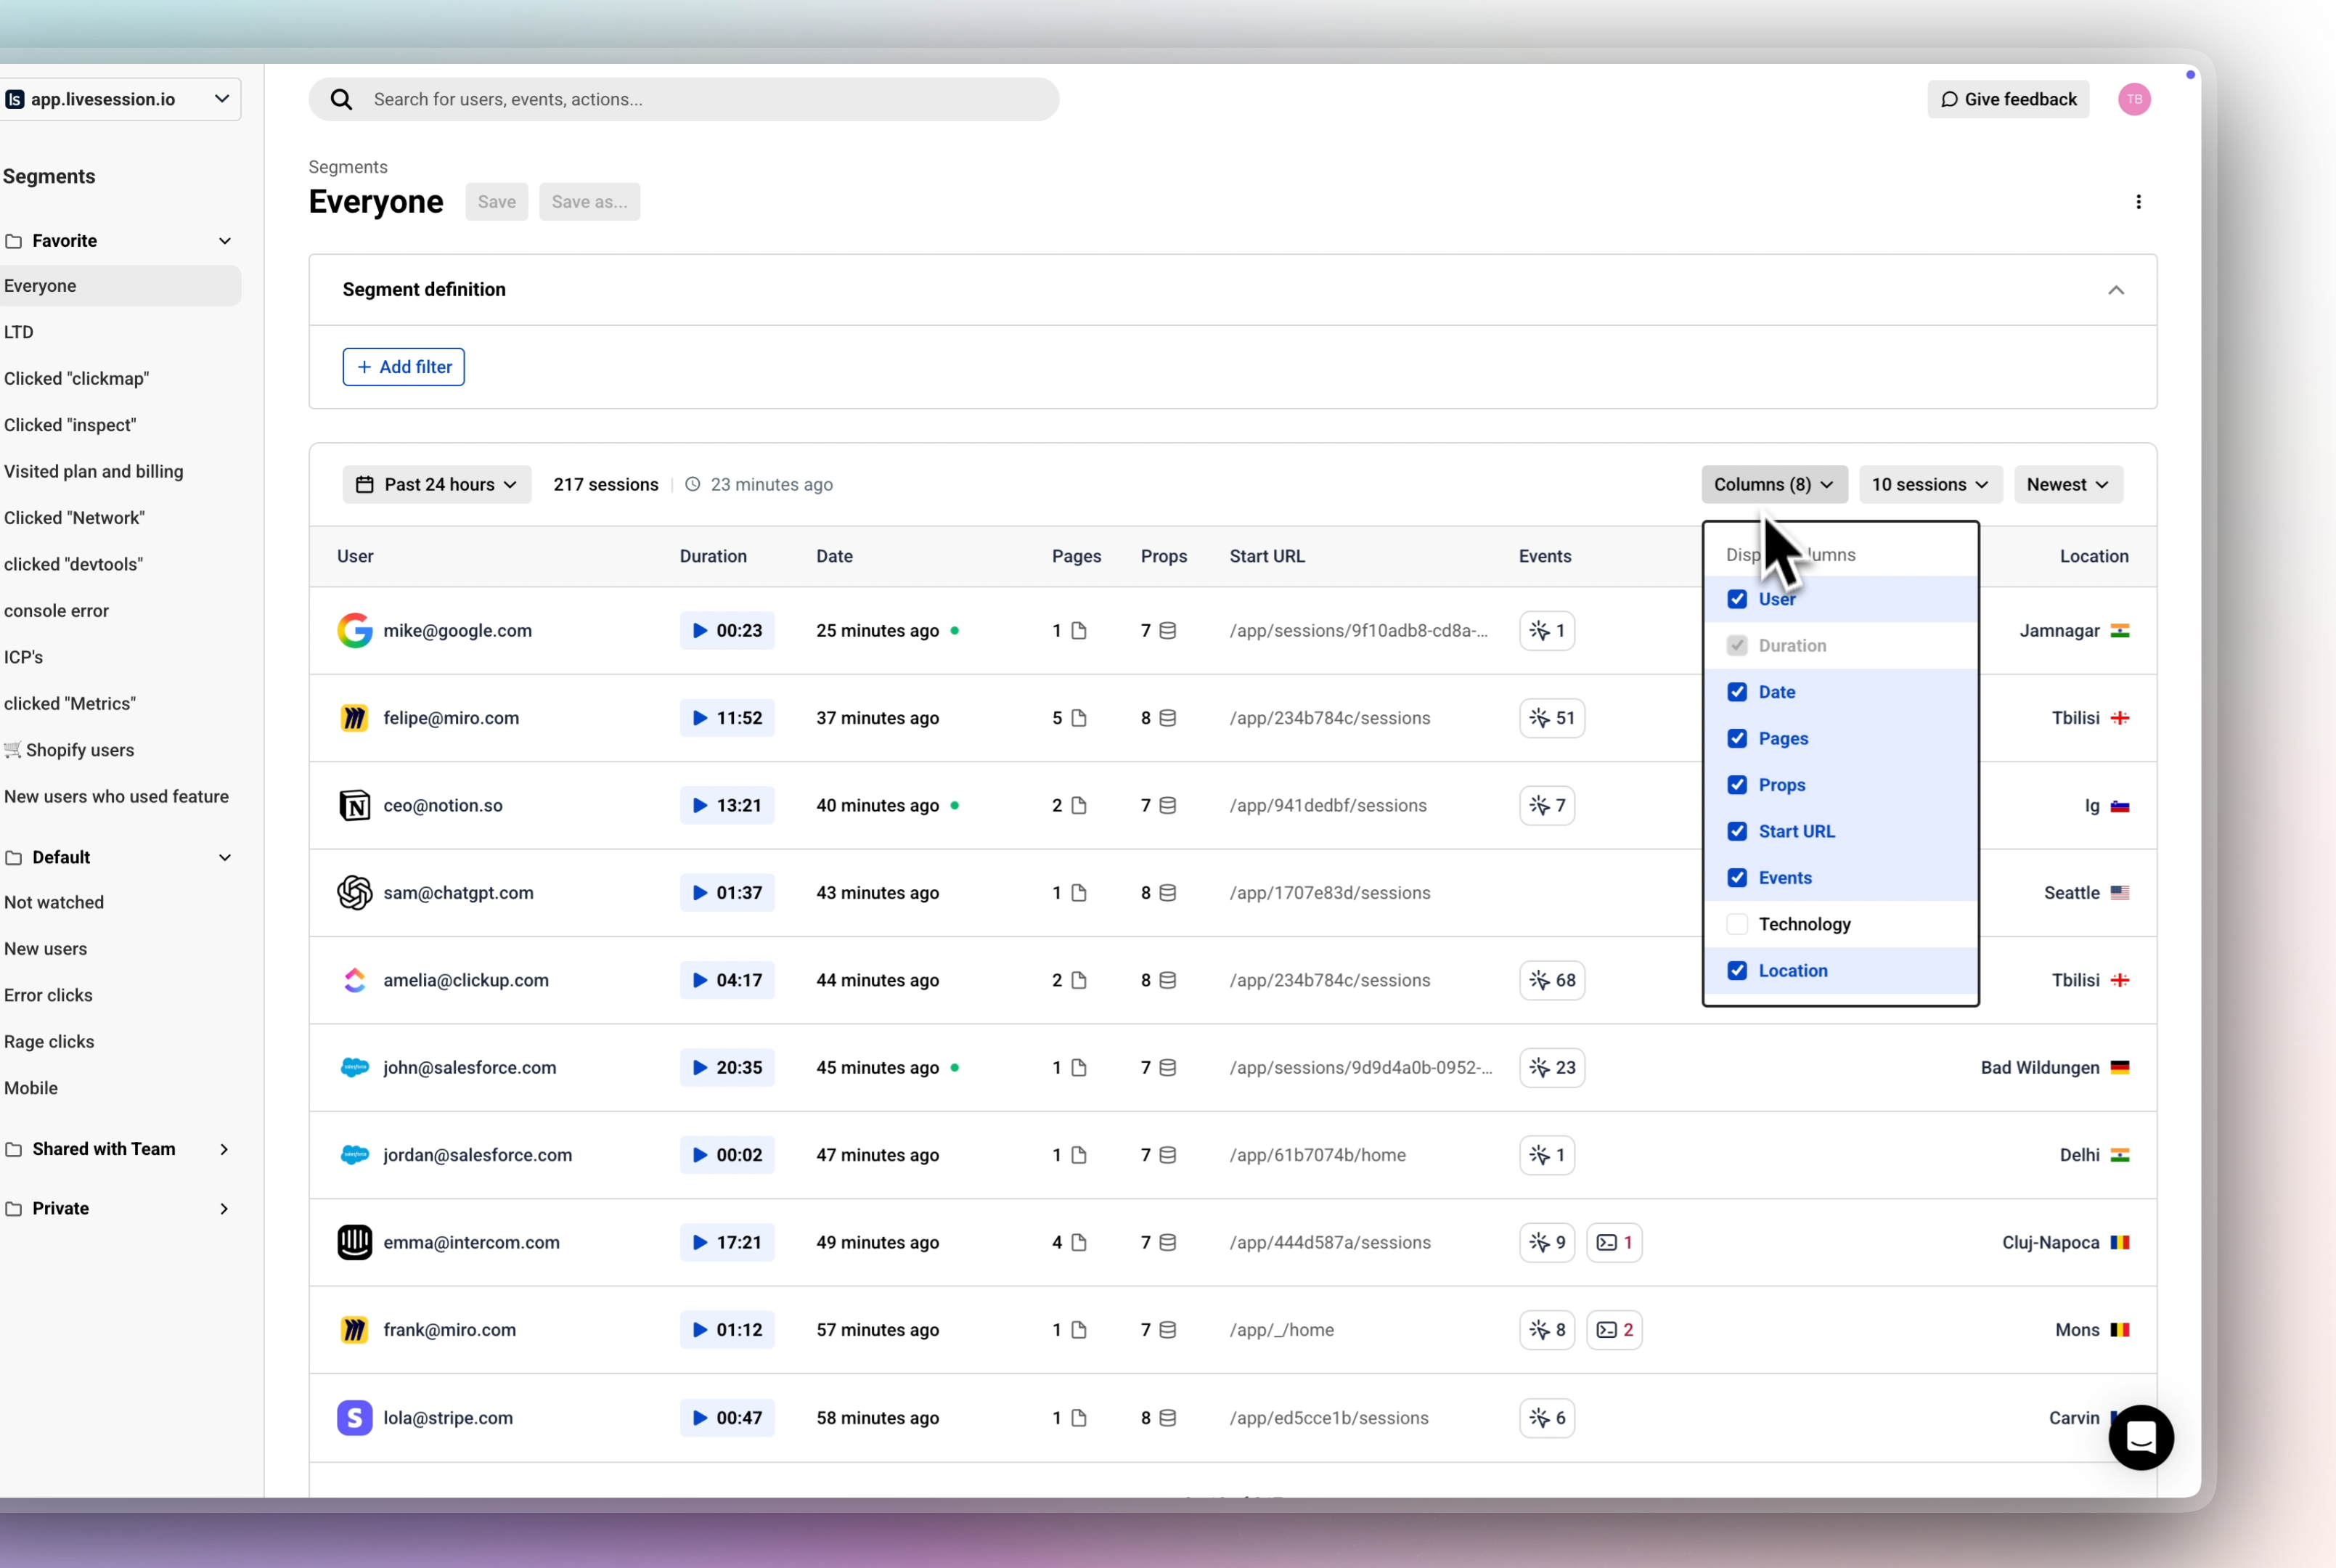Enable the Technology column checkbox
The width and height of the screenshot is (2336, 1568).
point(1737,924)
